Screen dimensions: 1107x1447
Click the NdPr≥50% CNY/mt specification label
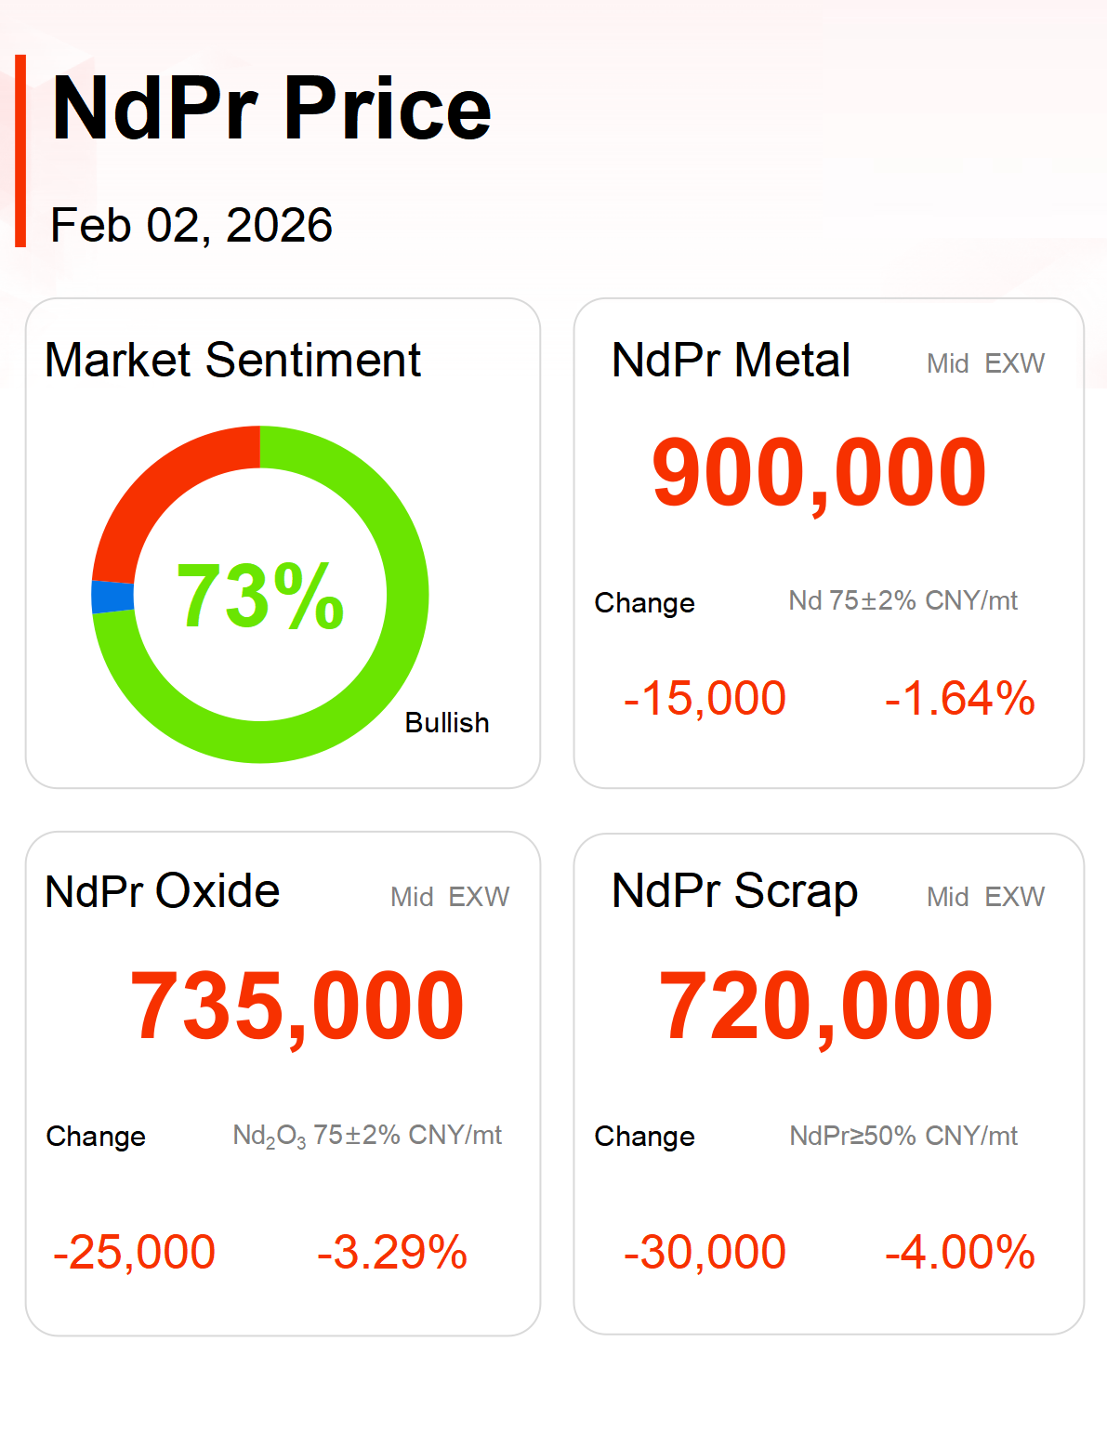pos(903,1136)
